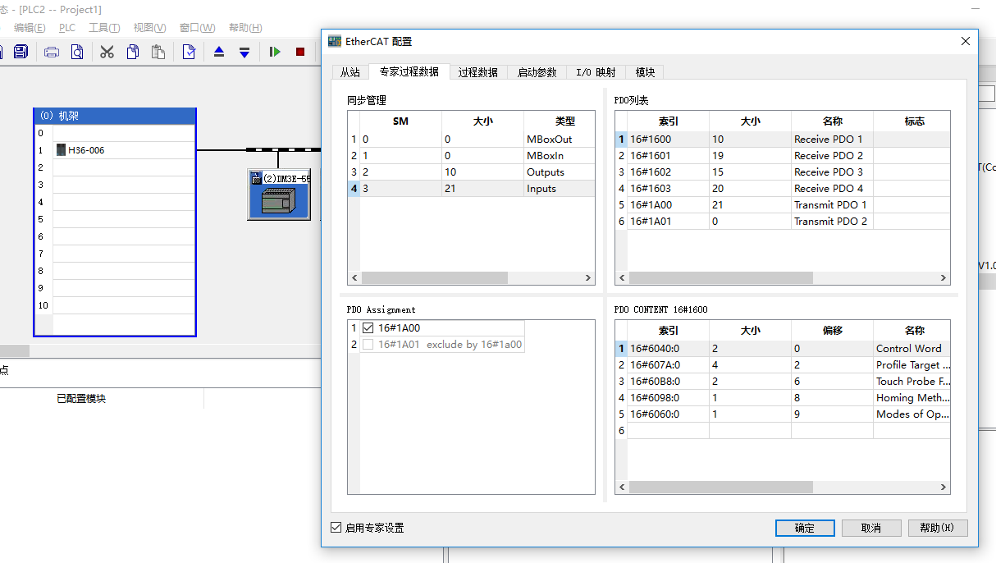
Task: Click the Paste clipboard icon
Action: click(x=158, y=52)
